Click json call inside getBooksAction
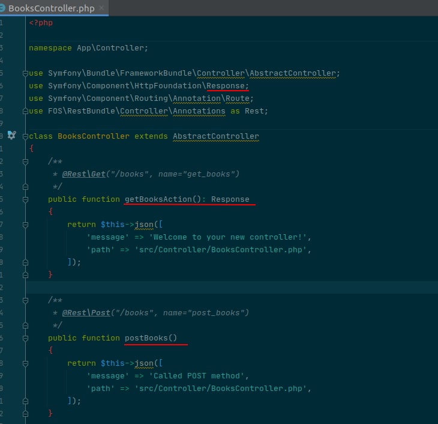 [x=144, y=225]
